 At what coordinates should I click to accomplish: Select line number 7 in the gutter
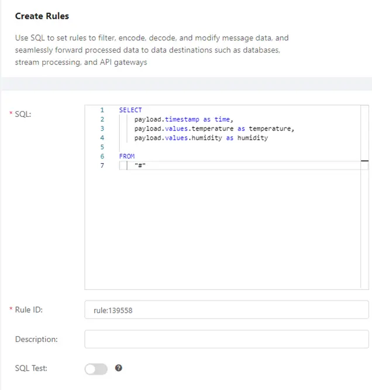[x=102, y=166]
